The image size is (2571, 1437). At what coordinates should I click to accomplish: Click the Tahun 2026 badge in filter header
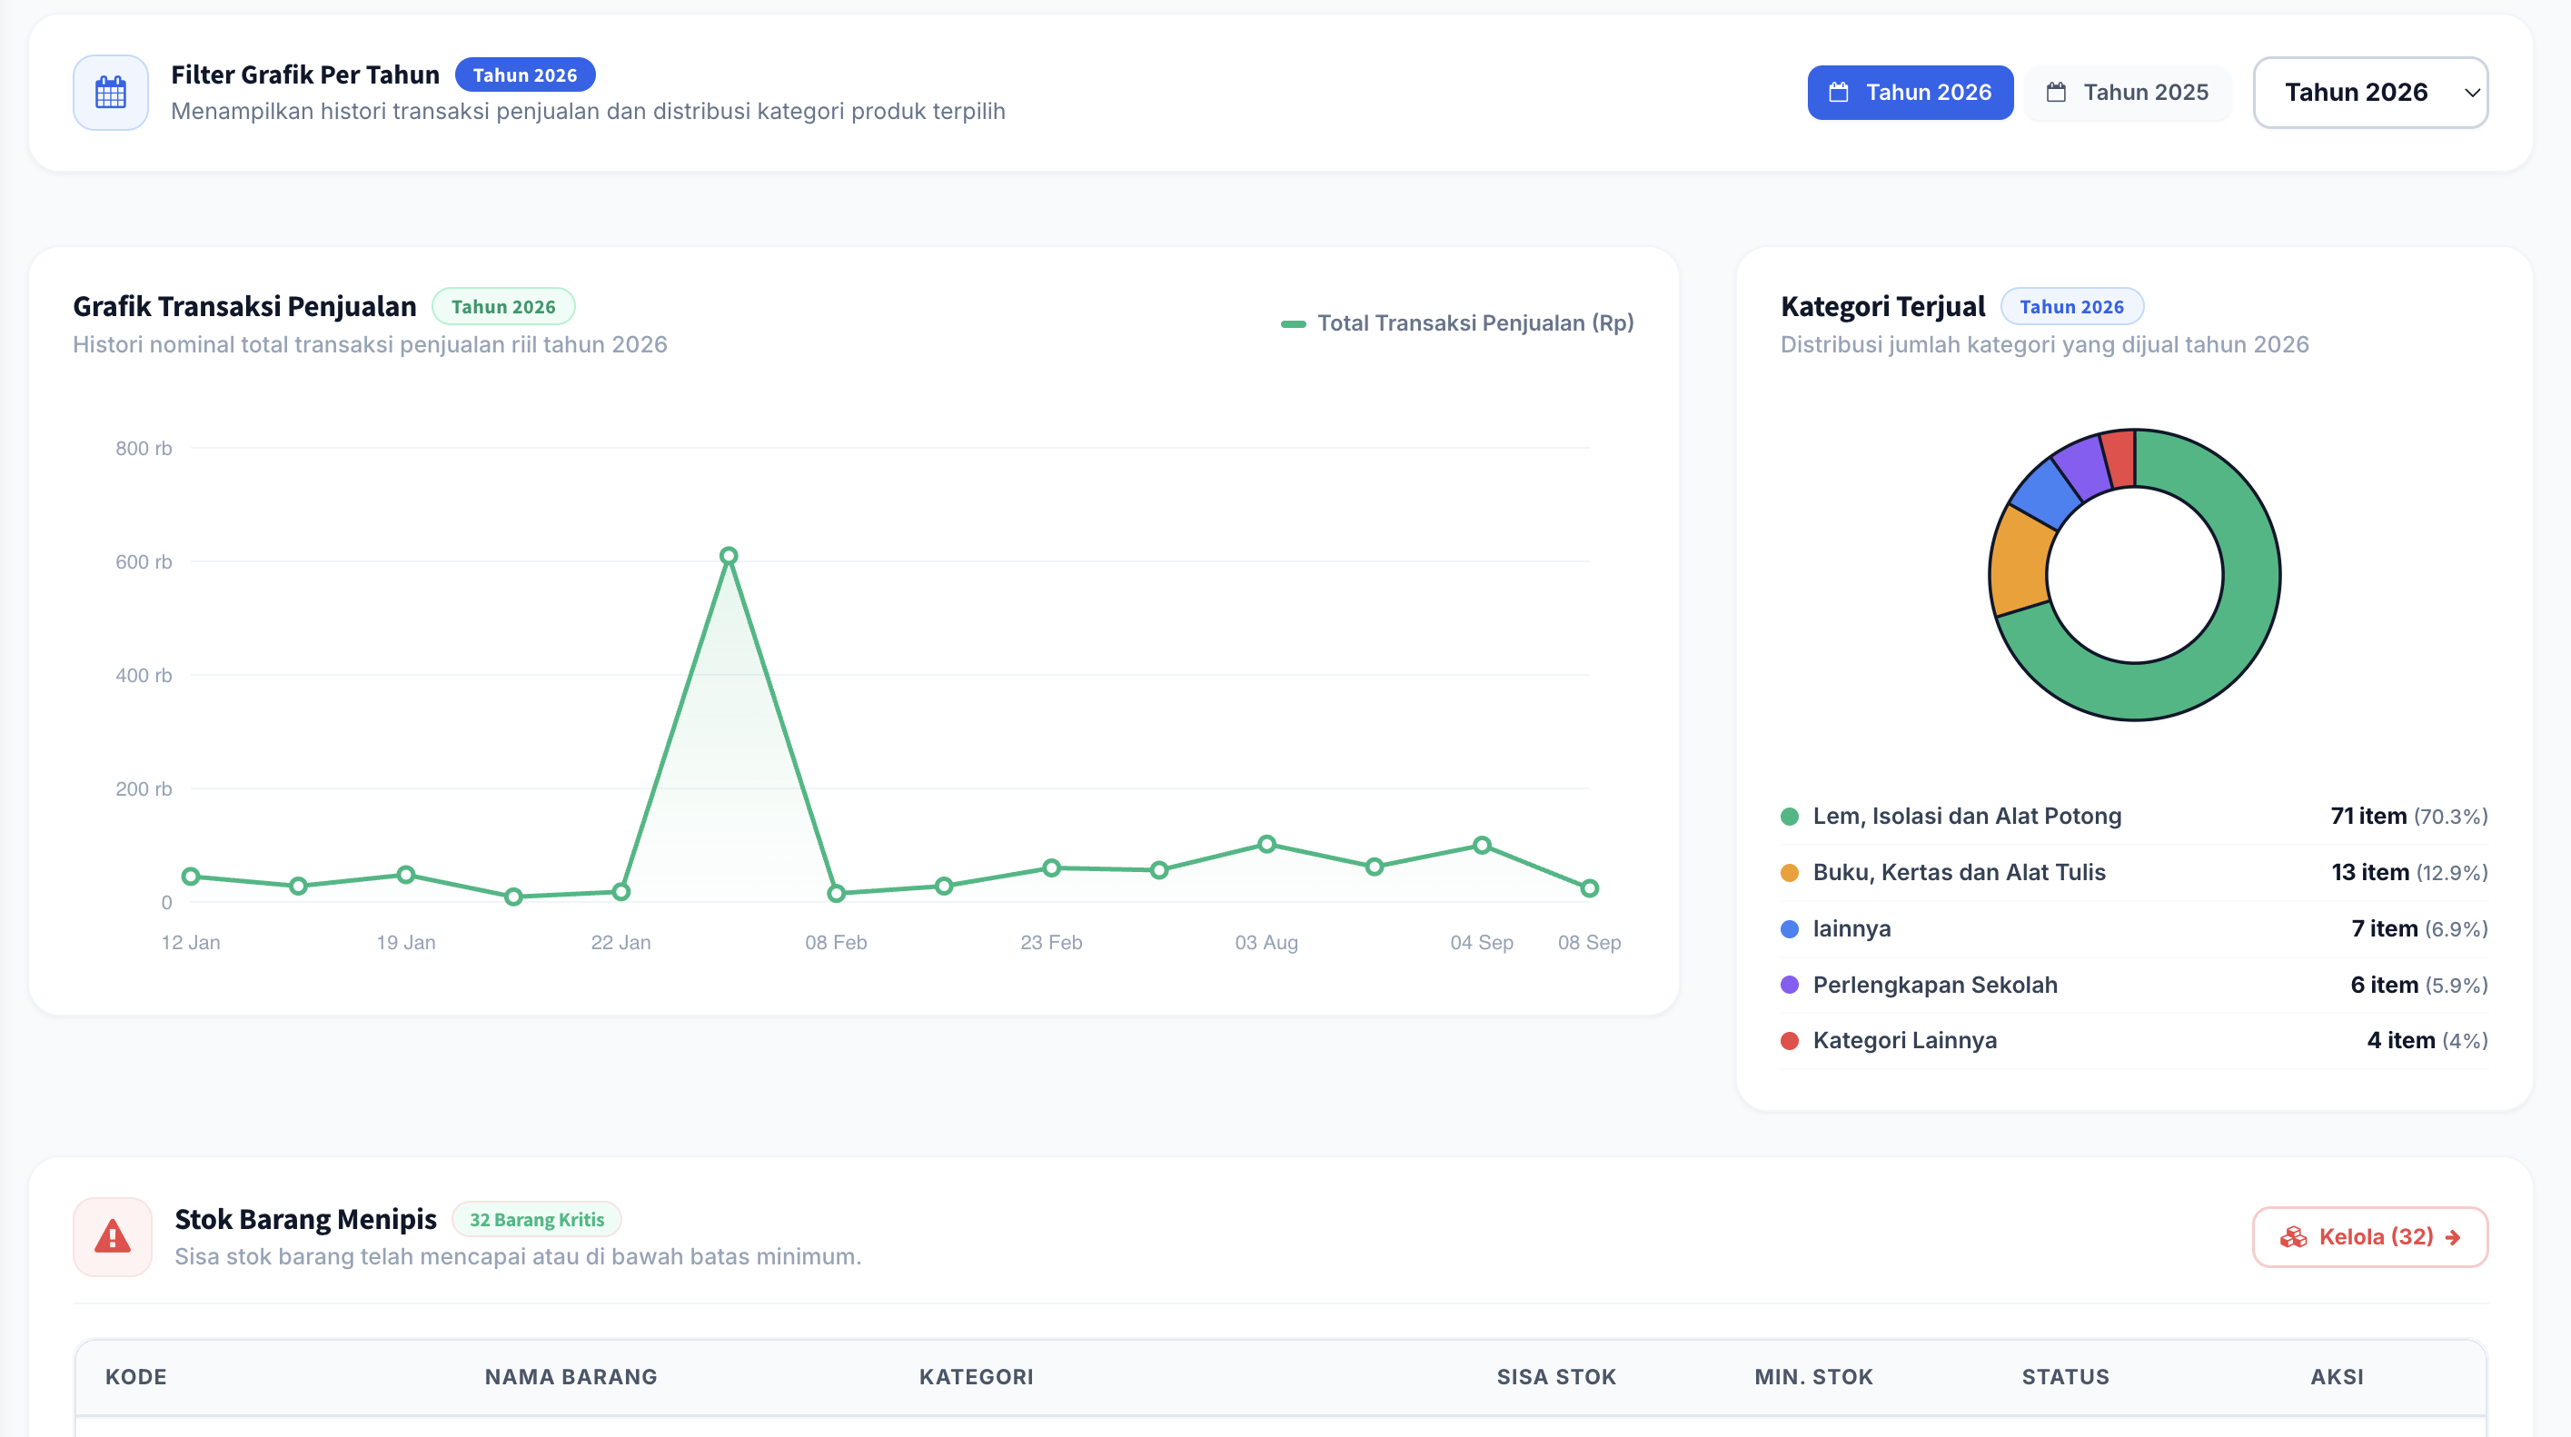[525, 74]
